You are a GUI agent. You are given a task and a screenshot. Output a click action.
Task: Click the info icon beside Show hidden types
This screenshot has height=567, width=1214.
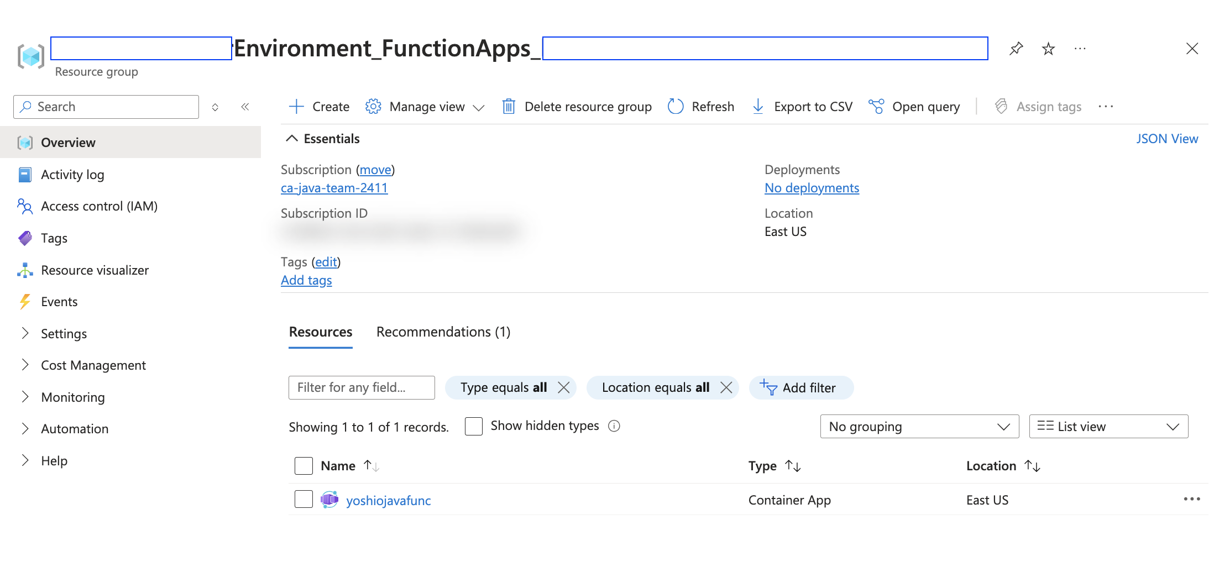tap(614, 426)
